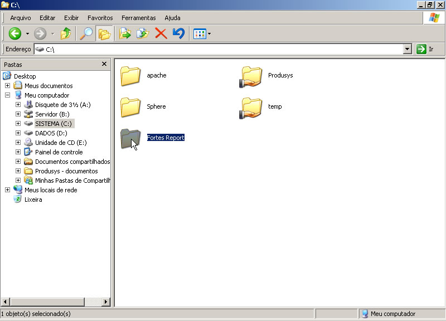Close the Pastas sidebar panel
Viewport: 446px width, 321px height.
(x=104, y=64)
